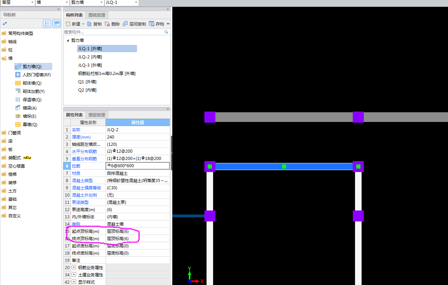Select the 保温墙(Q) insulation wall item

[28, 99]
